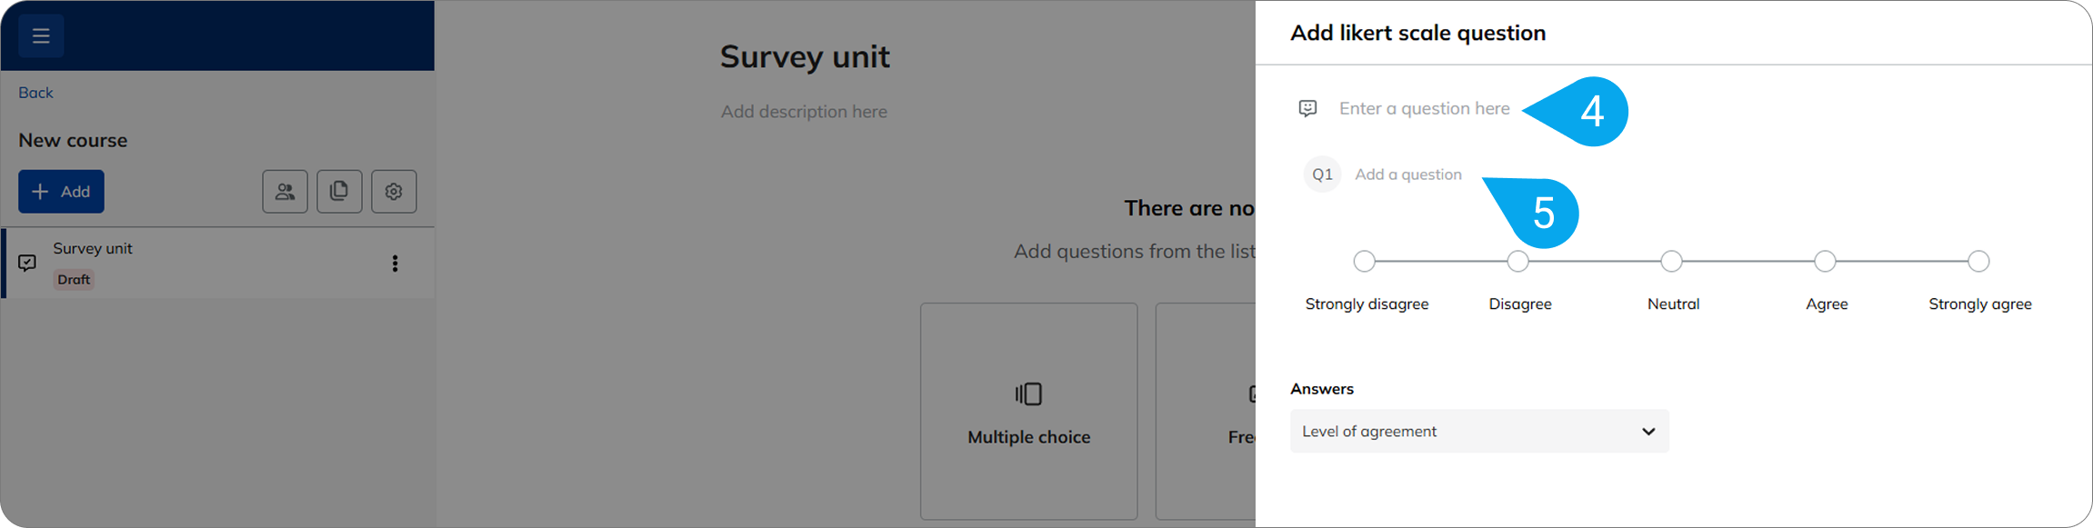The height and width of the screenshot is (528, 2093).
Task: Select the Disagree radio option
Action: [x=1517, y=262]
